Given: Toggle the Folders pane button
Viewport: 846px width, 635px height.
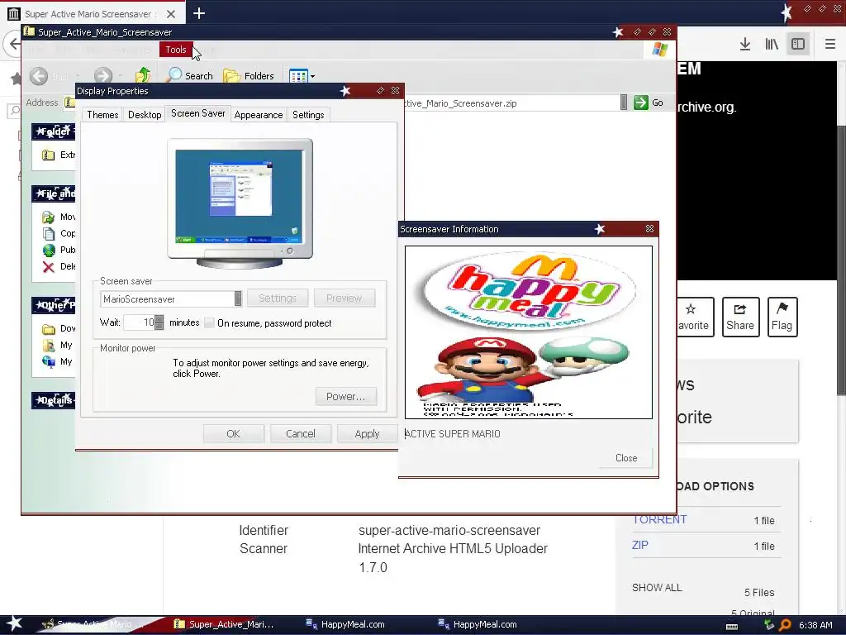Looking at the screenshot, I should click(249, 75).
